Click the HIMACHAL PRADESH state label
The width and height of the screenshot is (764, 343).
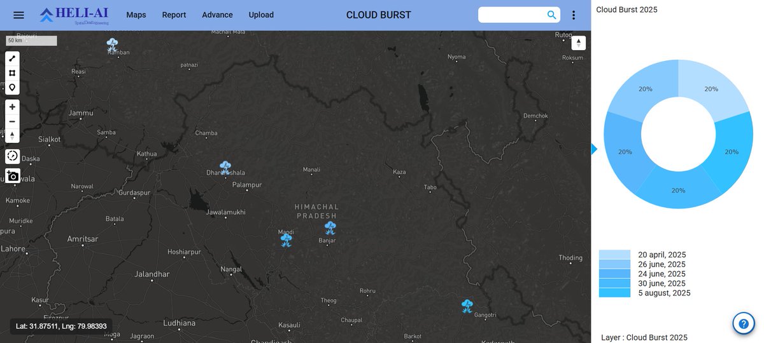coord(317,212)
